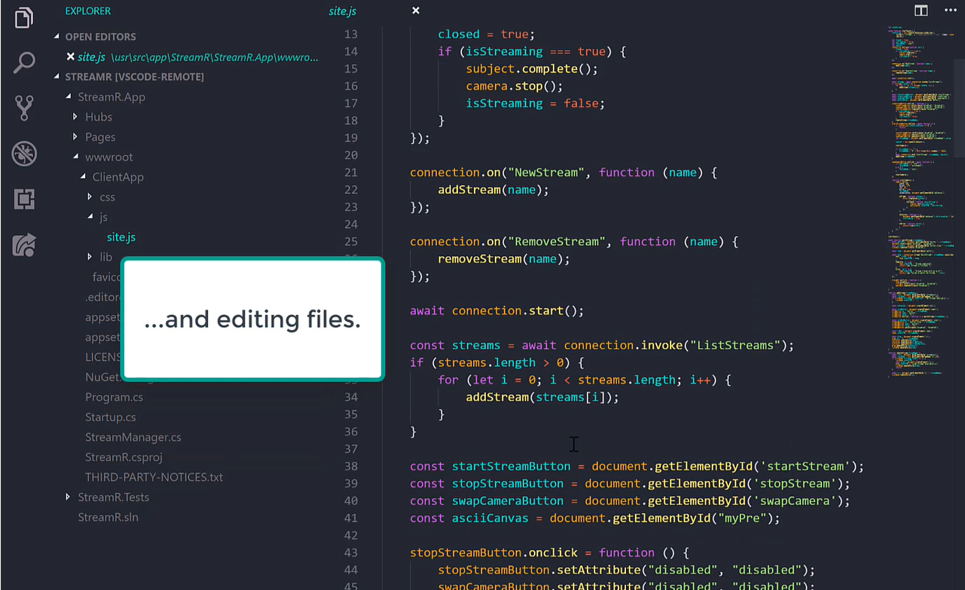965x590 pixels.
Task: Click removeStream(name) call in code
Action: click(x=504, y=259)
